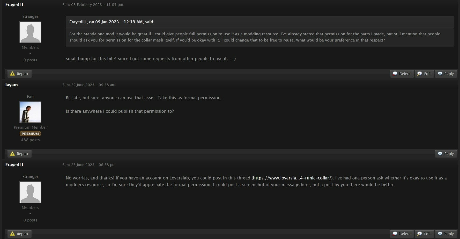Delete the 23 June 2023 message
This screenshot has width=460, height=239.
pos(402,234)
